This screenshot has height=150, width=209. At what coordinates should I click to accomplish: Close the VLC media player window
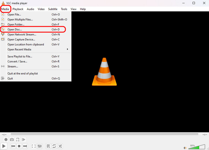click(x=204, y=3)
